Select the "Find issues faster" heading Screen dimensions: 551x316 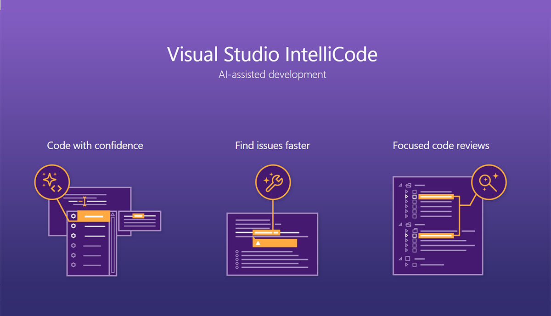pyautogui.click(x=272, y=146)
